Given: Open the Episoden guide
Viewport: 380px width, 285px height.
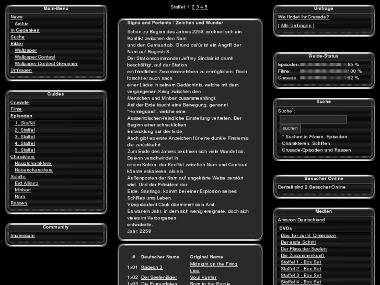Looking at the screenshot, I should click(x=21, y=116).
